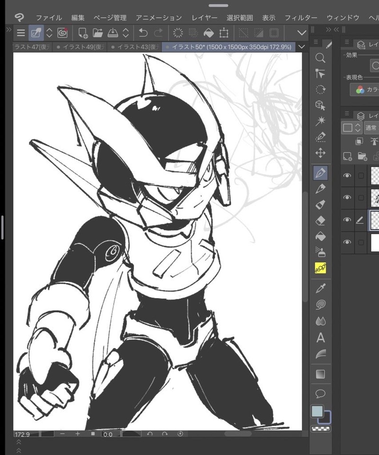Redo the last action
This screenshot has width=379, height=455.
pyautogui.click(x=158, y=33)
